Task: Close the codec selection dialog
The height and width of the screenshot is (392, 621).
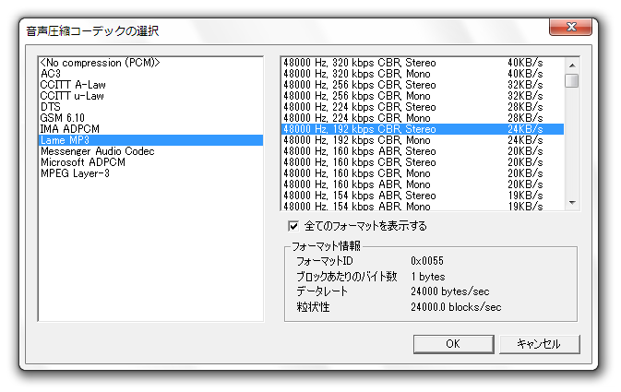Action: [570, 27]
